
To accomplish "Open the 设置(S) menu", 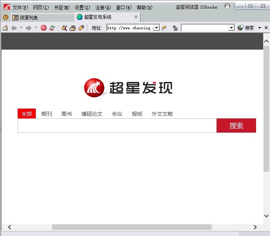I will [x=82, y=8].
